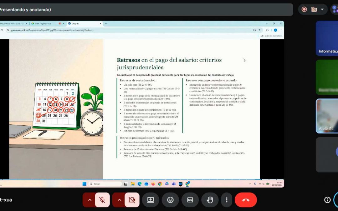Open the three-dot more options menu
The width and height of the screenshot is (338, 211).
226,200
